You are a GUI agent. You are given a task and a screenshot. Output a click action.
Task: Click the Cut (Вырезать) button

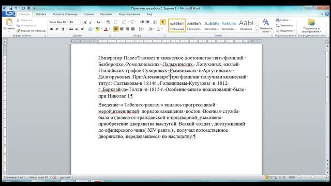[x=24, y=20]
